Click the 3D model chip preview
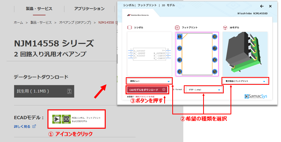The width and height of the screenshot is (281, 142). (245, 54)
